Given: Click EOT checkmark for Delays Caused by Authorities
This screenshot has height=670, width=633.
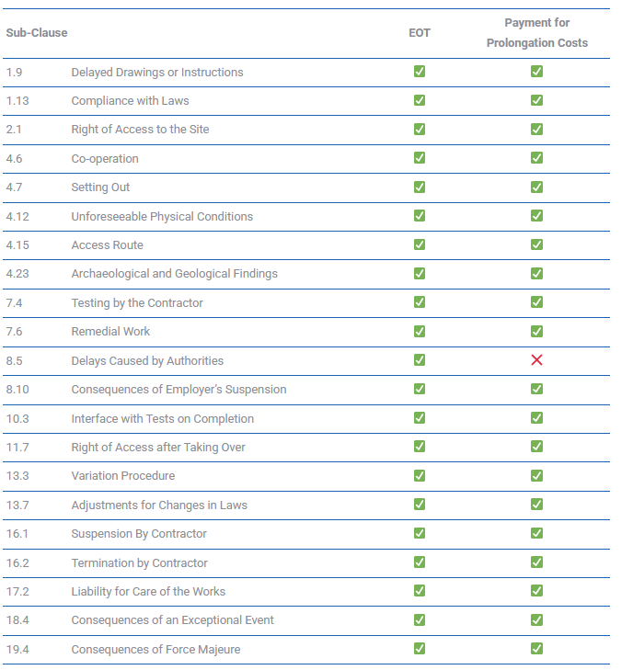Looking at the screenshot, I should [420, 360].
